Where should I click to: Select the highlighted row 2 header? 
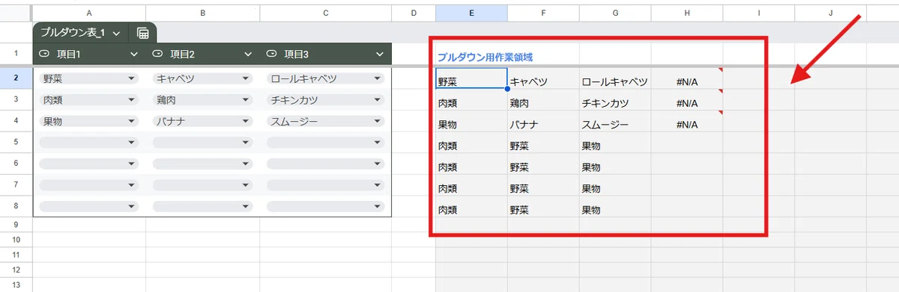point(16,78)
